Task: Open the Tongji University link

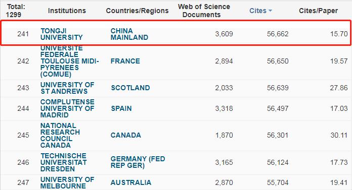Action: pos(62,34)
